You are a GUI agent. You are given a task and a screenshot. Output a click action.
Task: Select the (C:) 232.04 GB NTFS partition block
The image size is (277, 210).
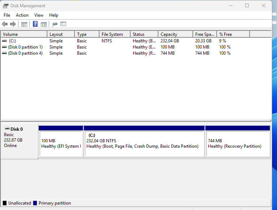(x=144, y=141)
